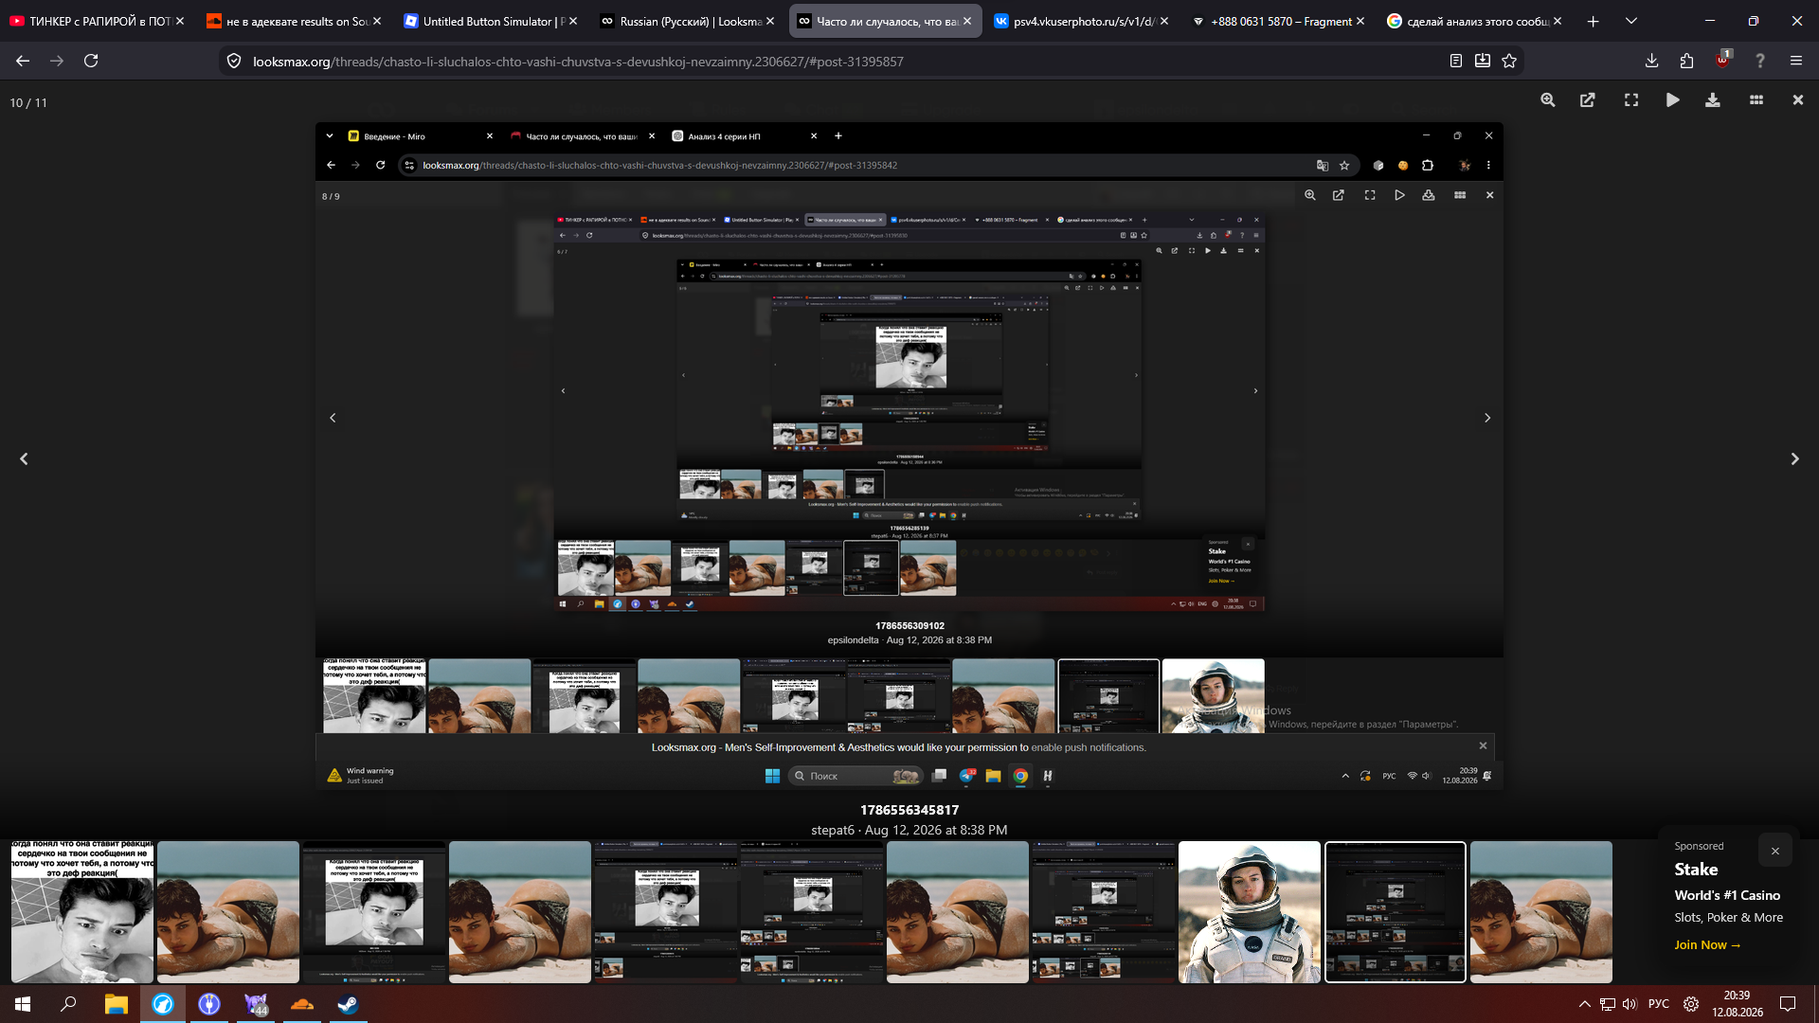
Task: Open the taskbar app with 44 badge
Action: pos(256,1004)
